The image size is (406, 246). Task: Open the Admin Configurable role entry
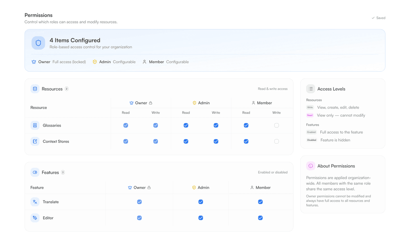click(114, 62)
